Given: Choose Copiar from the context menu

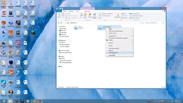Looking at the screenshot, I should (120, 46).
